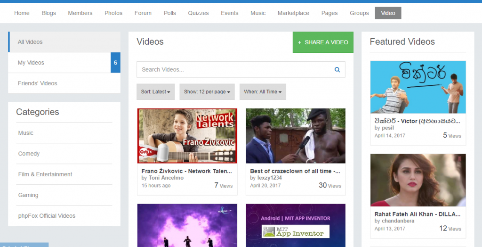Image resolution: width=482 pixels, height=247 pixels.
Task: Open the Events menu item
Action: (230, 13)
